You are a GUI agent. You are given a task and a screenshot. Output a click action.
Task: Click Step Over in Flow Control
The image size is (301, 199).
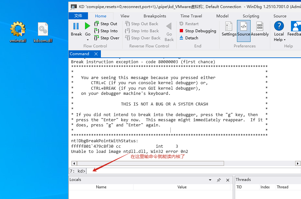point(106,38)
